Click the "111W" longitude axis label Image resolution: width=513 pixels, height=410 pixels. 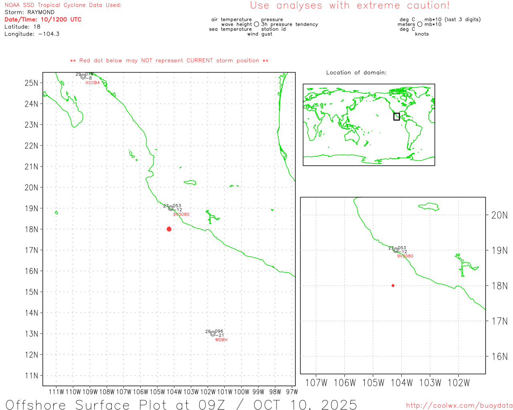(x=56, y=392)
